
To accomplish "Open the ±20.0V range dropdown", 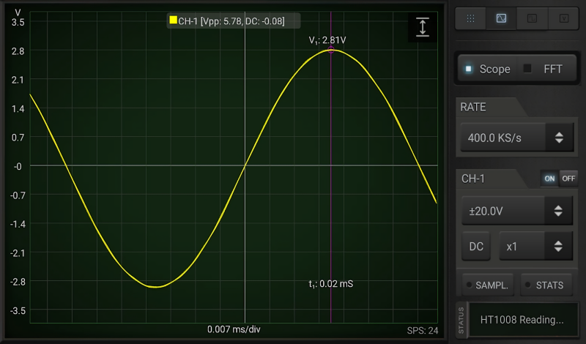I will 502,211.
